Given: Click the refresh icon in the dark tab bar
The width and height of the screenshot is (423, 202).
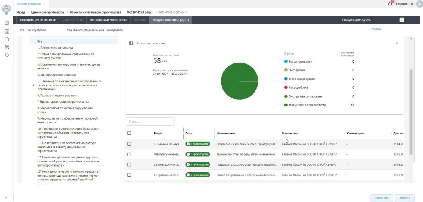Looking at the screenshot, I should 401,19.
